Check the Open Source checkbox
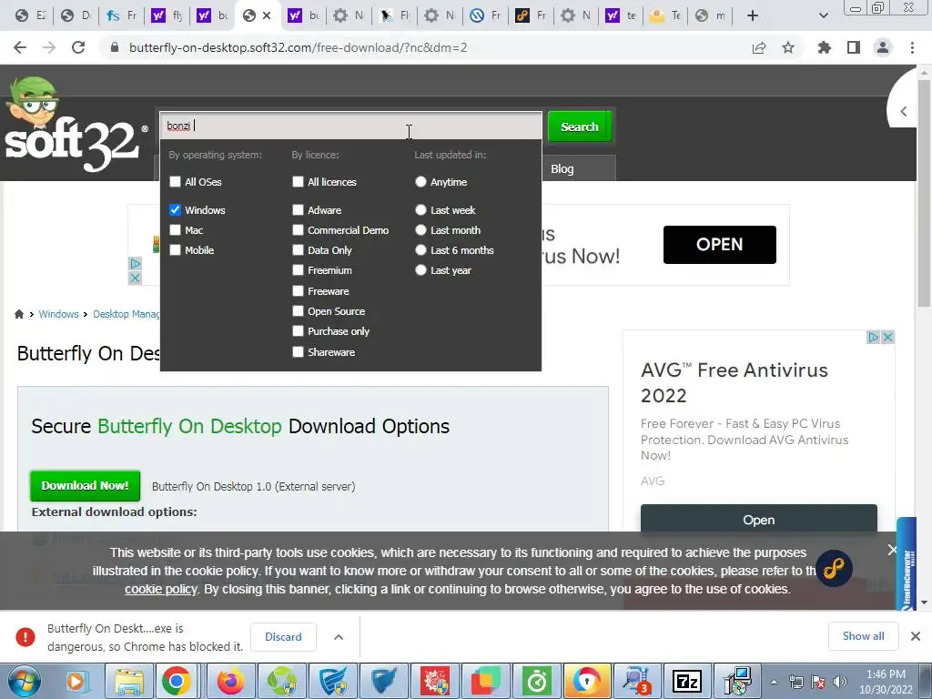Image resolution: width=932 pixels, height=699 pixels. (299, 311)
